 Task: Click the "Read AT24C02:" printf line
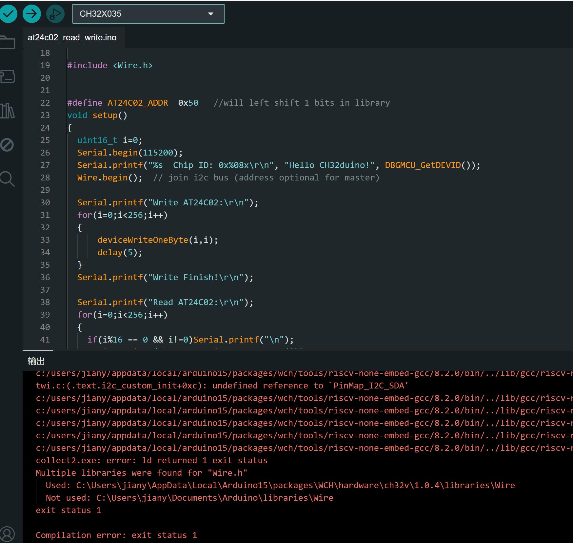click(x=165, y=302)
